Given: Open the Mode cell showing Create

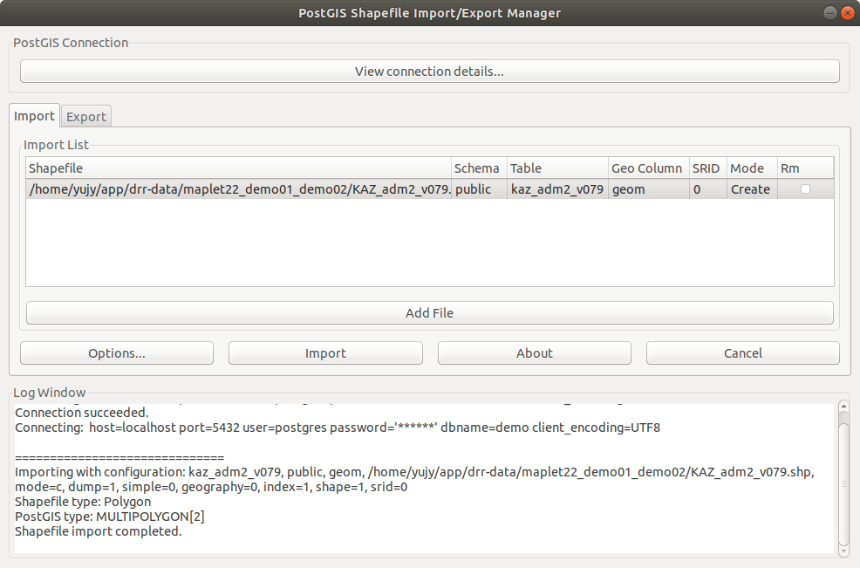Looking at the screenshot, I should [750, 189].
